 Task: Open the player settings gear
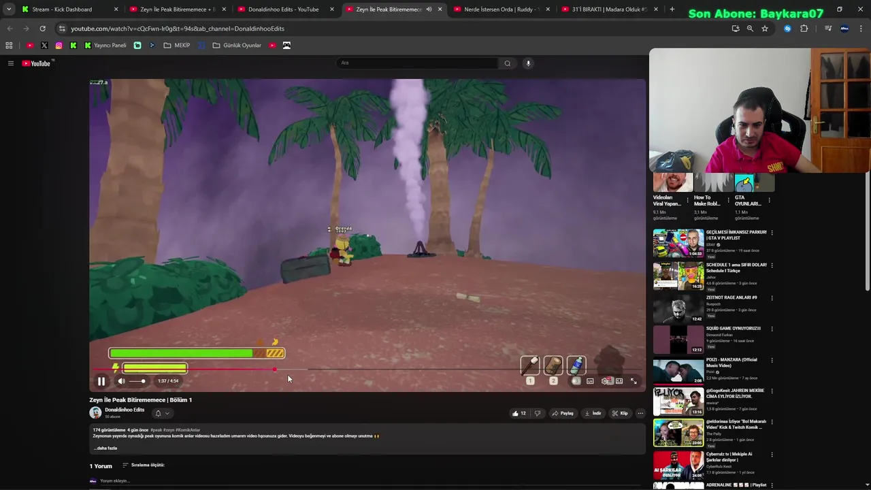pyautogui.click(x=605, y=381)
